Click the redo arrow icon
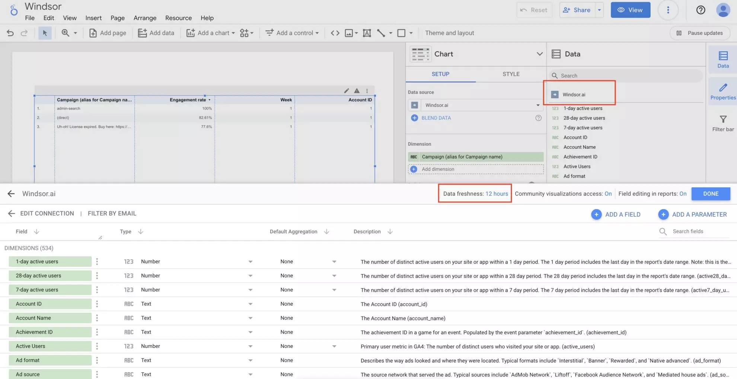737x379 pixels. tap(24, 33)
